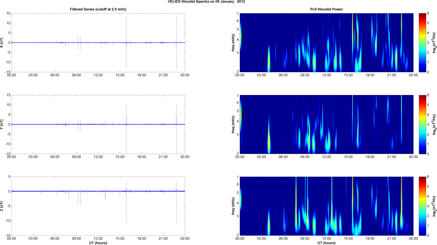Click the Z filtered series plot
Image resolution: width=437 pixels, height=245 pixels.
pyautogui.click(x=98, y=206)
